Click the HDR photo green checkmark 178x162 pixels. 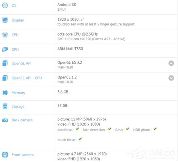click(x=155, y=129)
